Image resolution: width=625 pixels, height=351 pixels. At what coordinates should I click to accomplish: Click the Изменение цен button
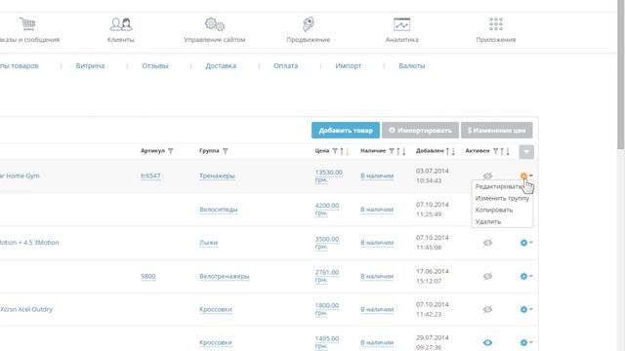497,130
